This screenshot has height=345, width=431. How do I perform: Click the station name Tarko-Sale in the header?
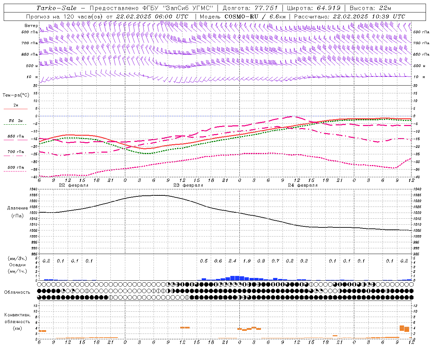tap(57, 8)
